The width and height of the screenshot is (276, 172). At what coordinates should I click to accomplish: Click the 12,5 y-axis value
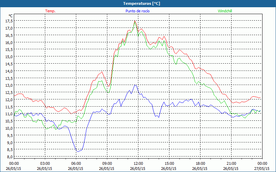(x=9, y=93)
